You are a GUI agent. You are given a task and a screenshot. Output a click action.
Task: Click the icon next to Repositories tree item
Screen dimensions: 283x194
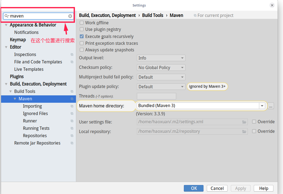[x=72, y=135]
